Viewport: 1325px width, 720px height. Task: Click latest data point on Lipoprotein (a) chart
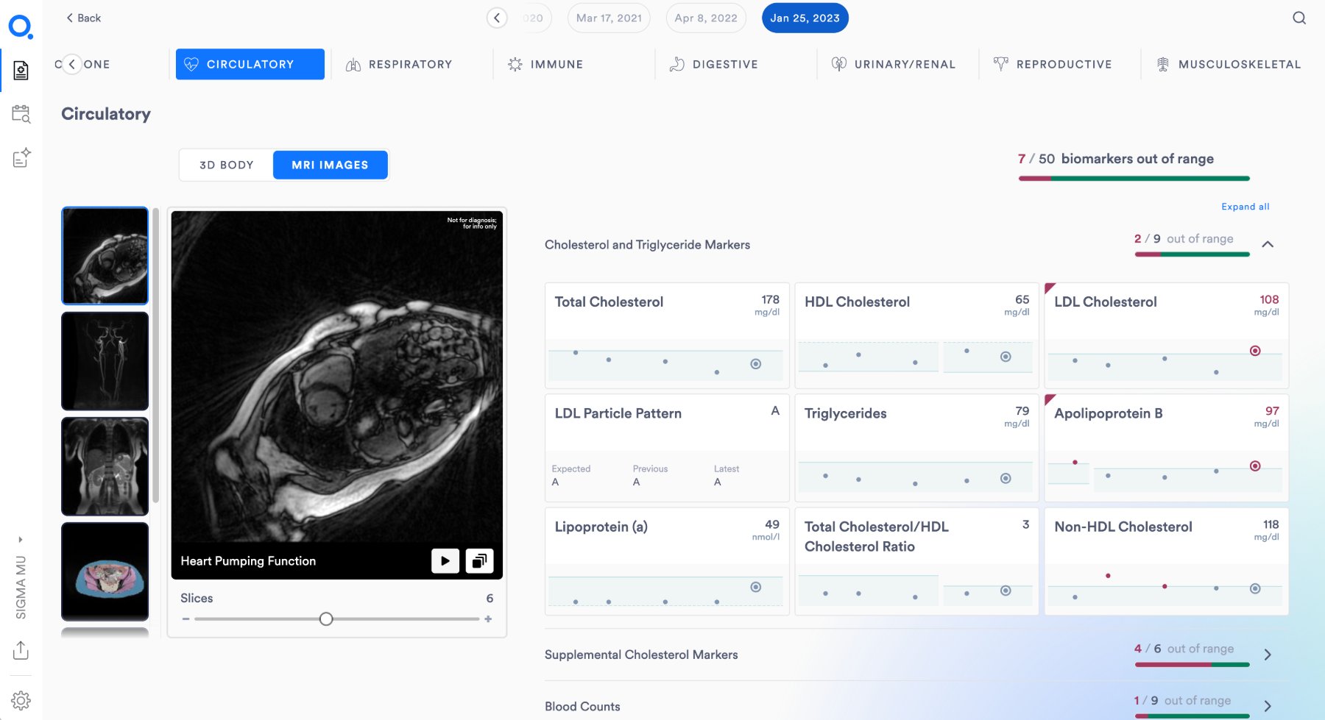[755, 587]
